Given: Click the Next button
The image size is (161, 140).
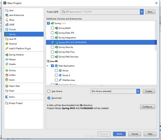Looking at the screenshot, I should (x=119, y=134).
